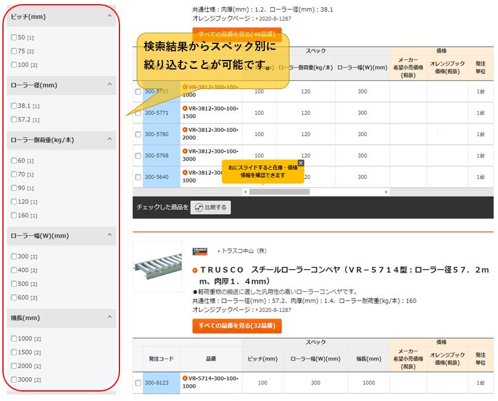Collapse the ローラー径(mm) filter section
Image resolution: width=498 pixels, height=401 pixels.
coord(109,84)
